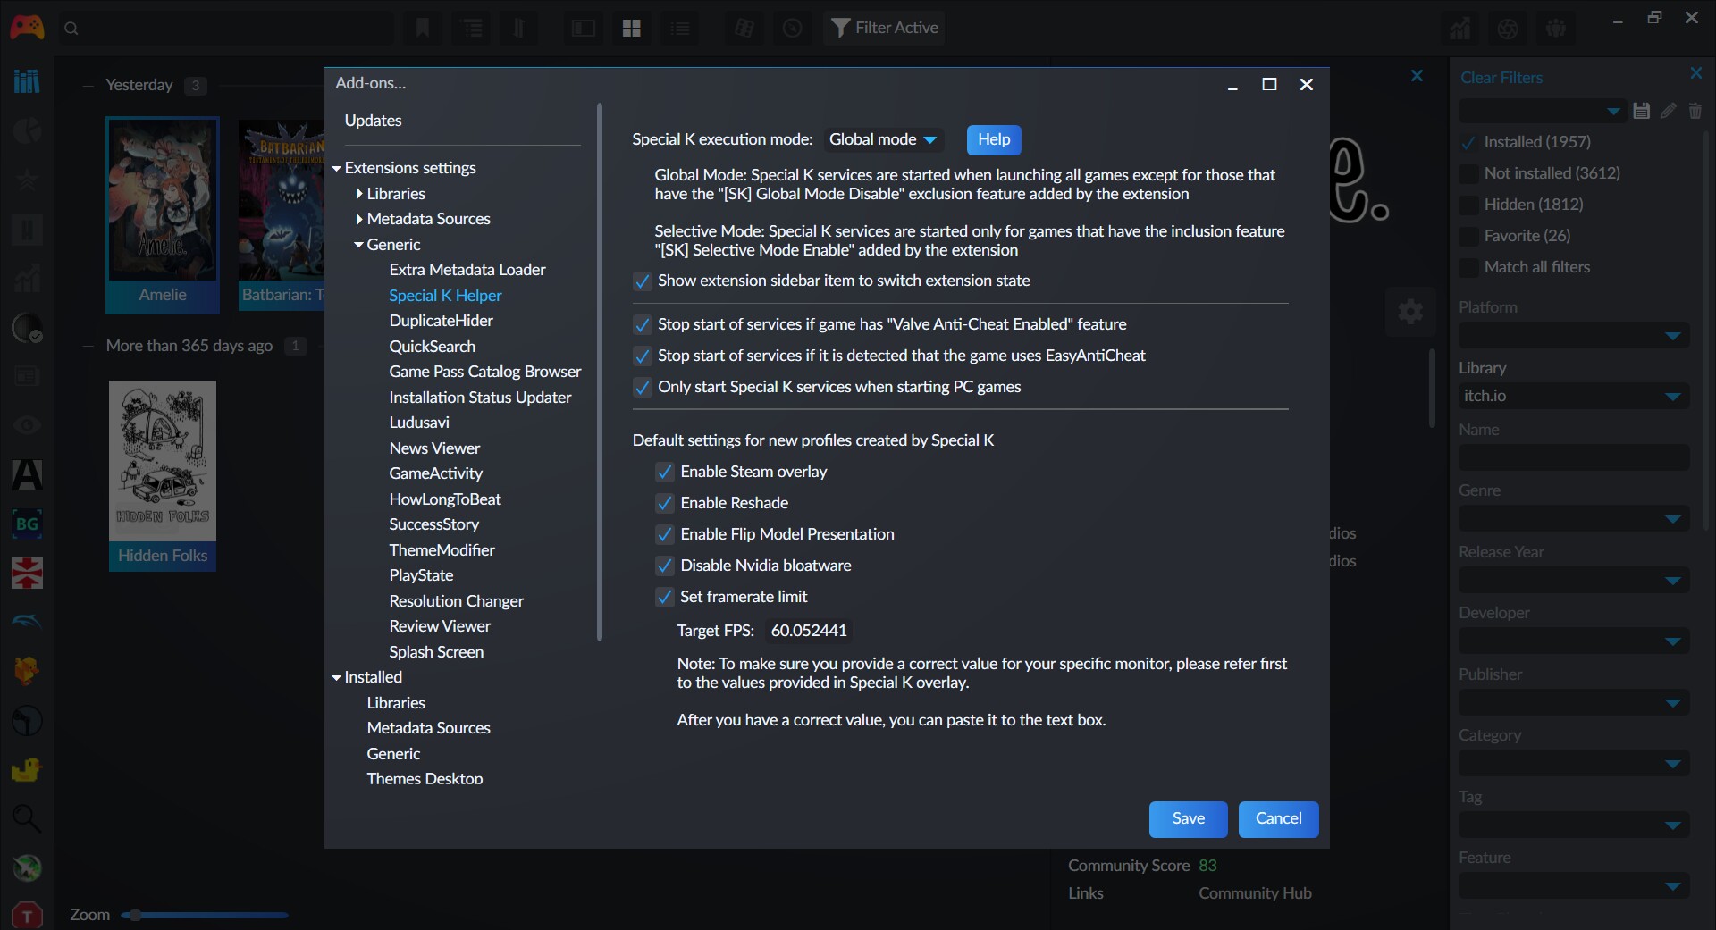1716x930 pixels.
Task: Collapse the Generic tree node arrow
Action: tap(359, 245)
